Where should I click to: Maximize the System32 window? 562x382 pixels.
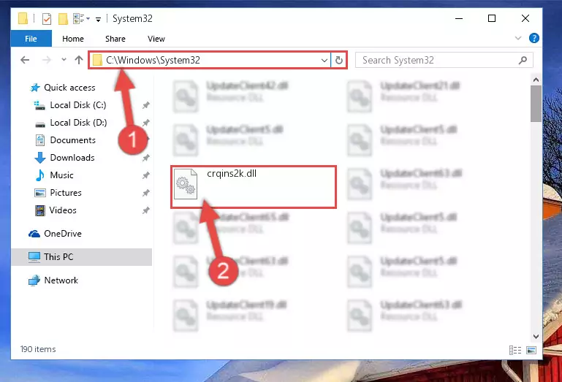pos(492,18)
